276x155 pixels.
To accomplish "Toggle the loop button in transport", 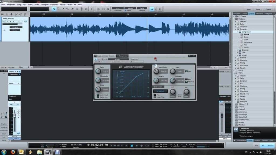I will 147,146.
